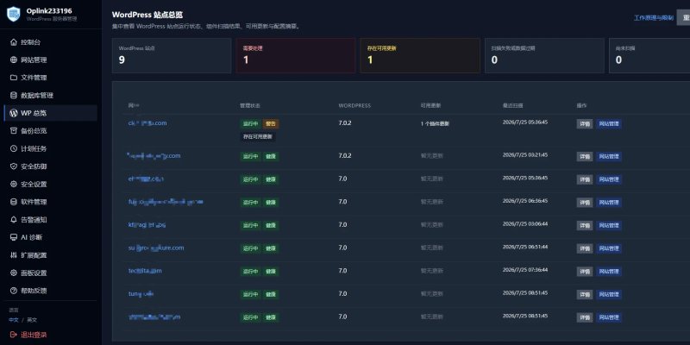Viewport: 690px width, 345px height.
Task: Click the 可用更新 column header
Action: point(430,105)
